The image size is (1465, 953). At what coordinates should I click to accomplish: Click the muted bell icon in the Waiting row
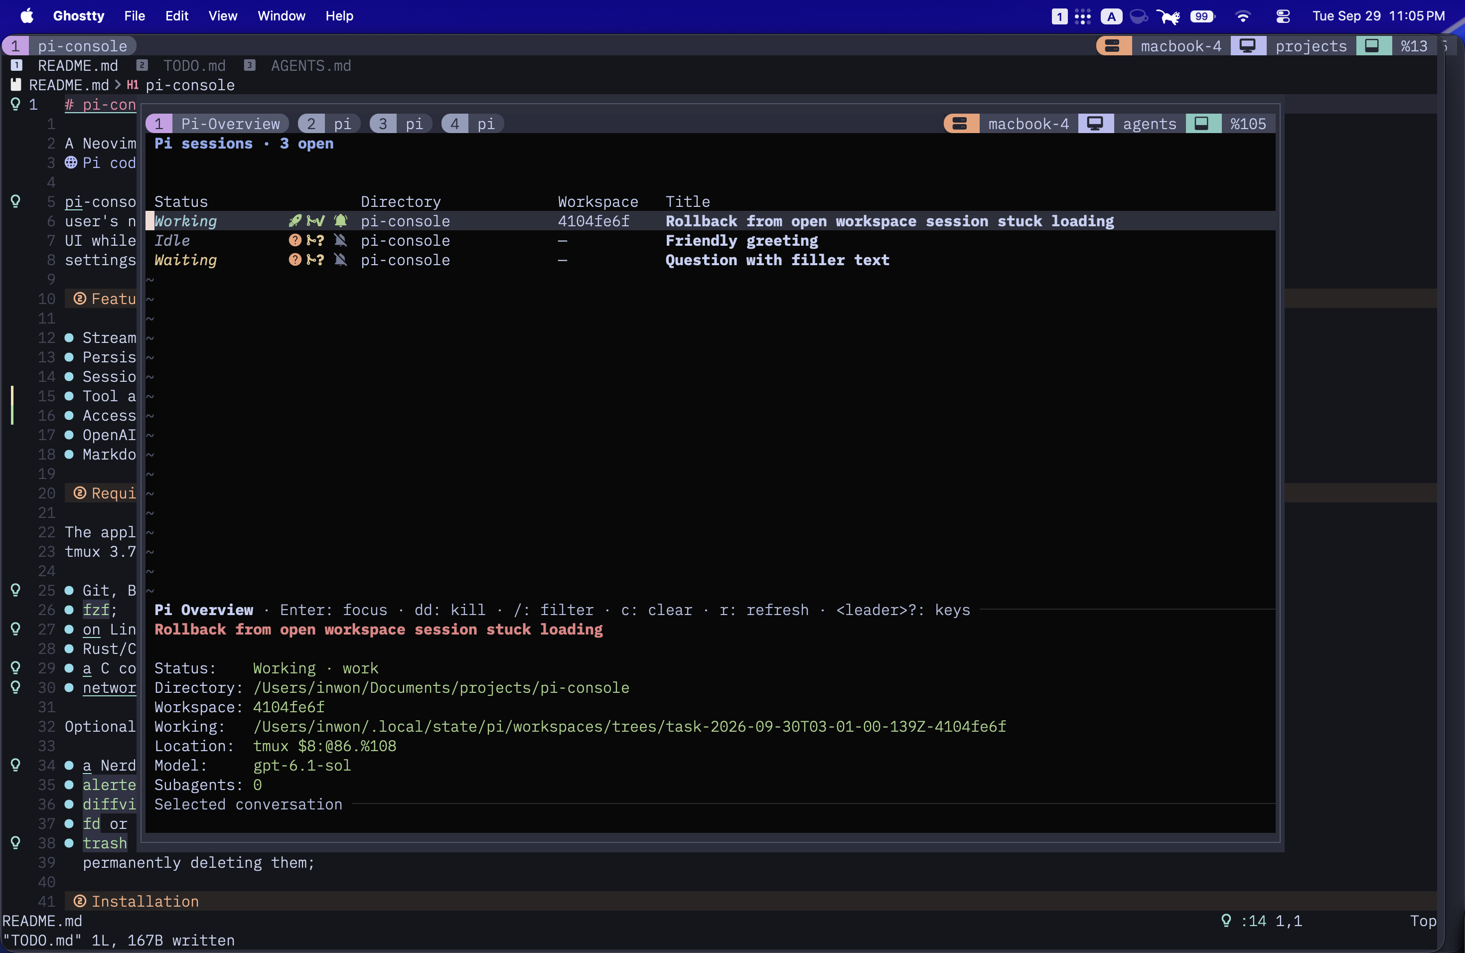click(x=340, y=260)
